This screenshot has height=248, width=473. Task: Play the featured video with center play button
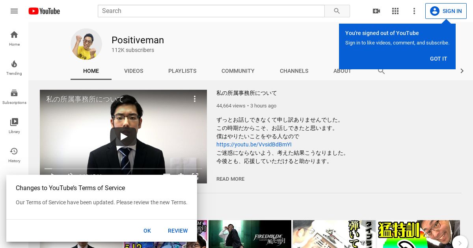[x=123, y=137]
